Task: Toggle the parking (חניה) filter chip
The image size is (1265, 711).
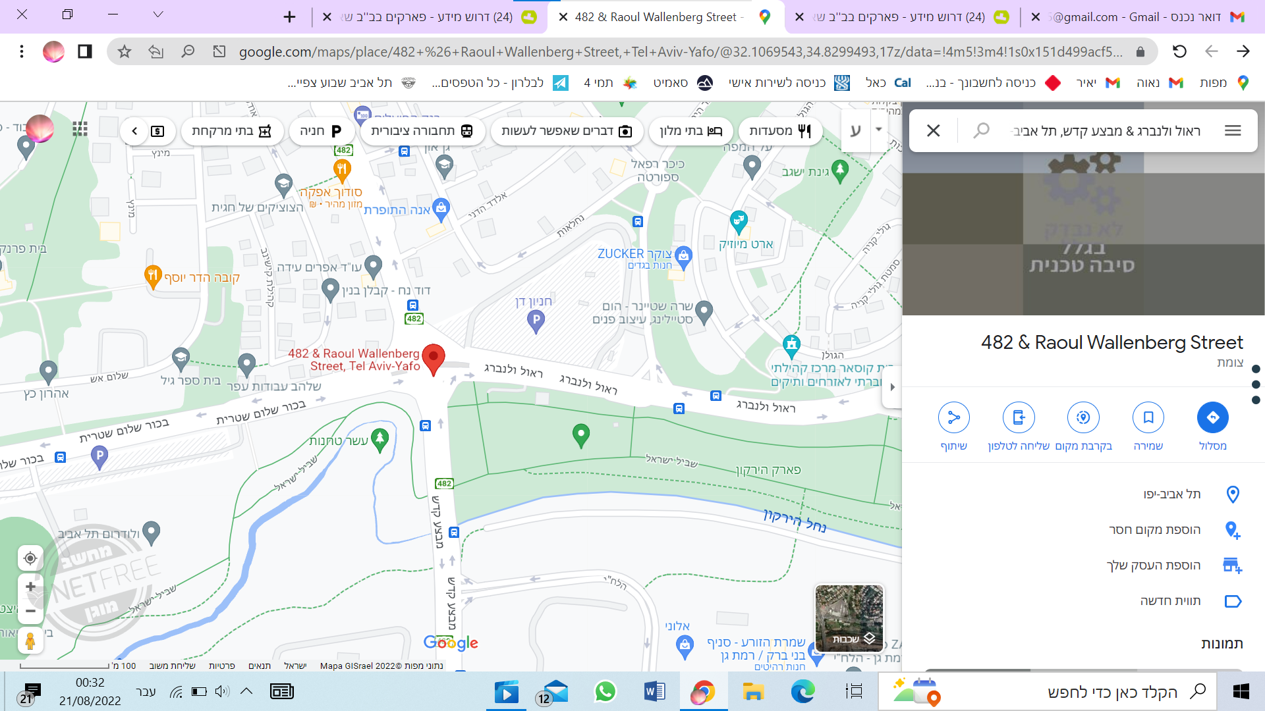Action: coord(321,131)
